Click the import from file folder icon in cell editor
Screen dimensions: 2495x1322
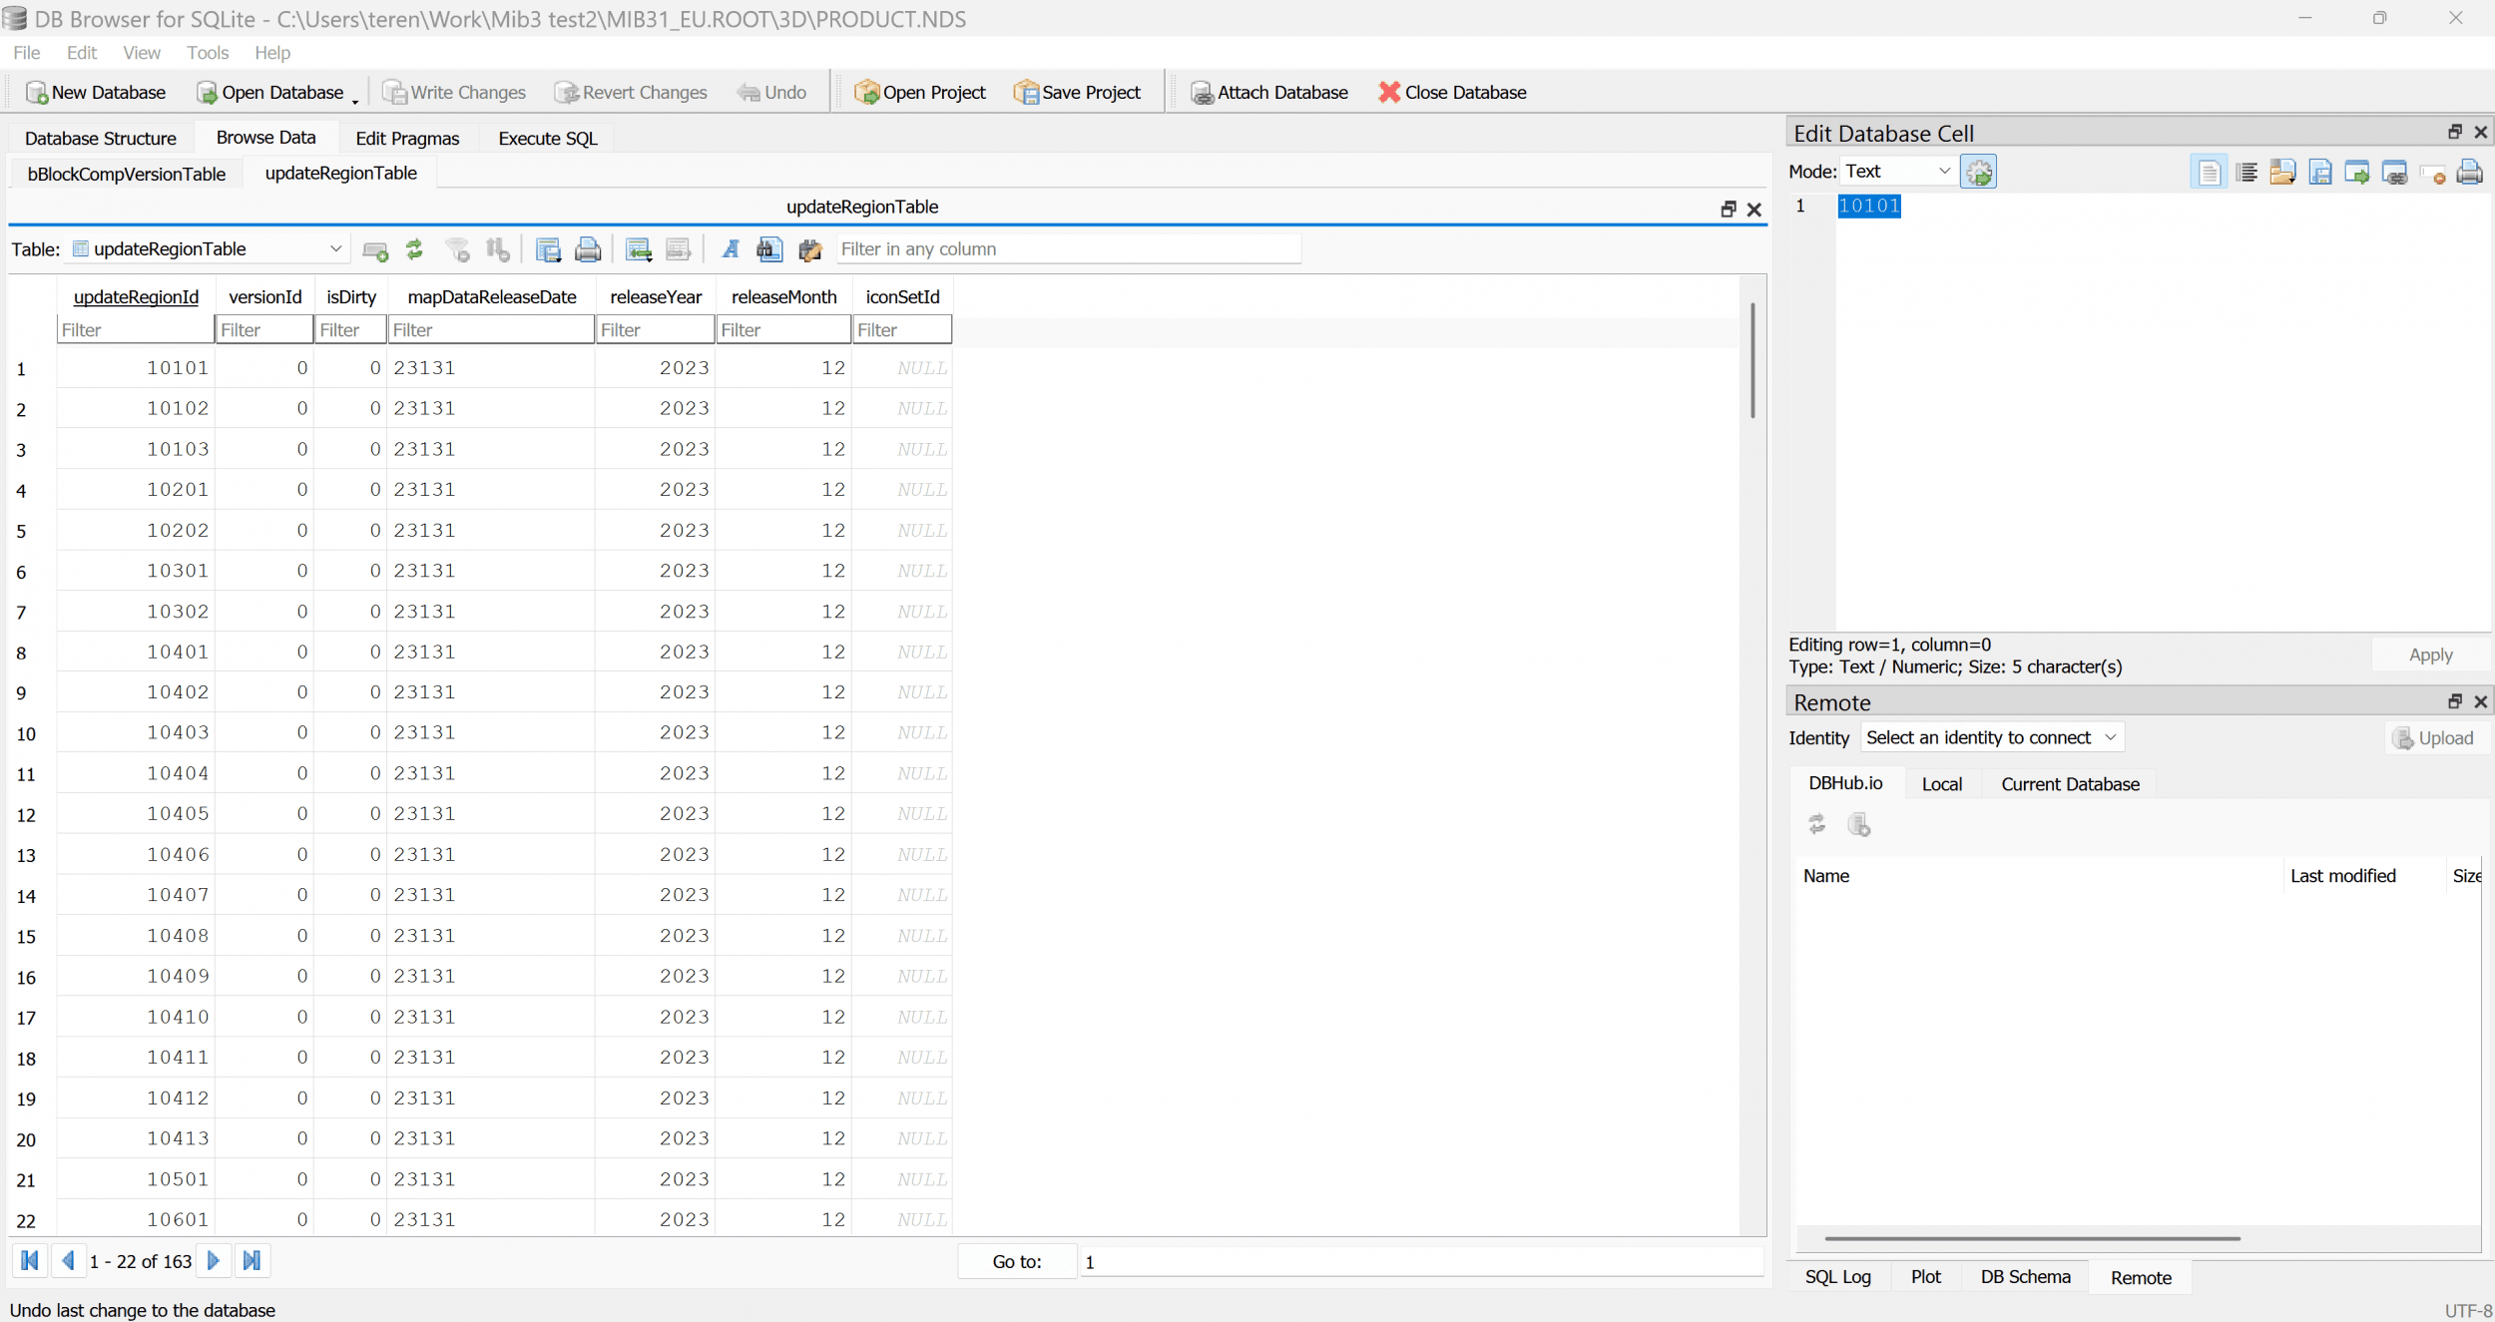[2283, 172]
